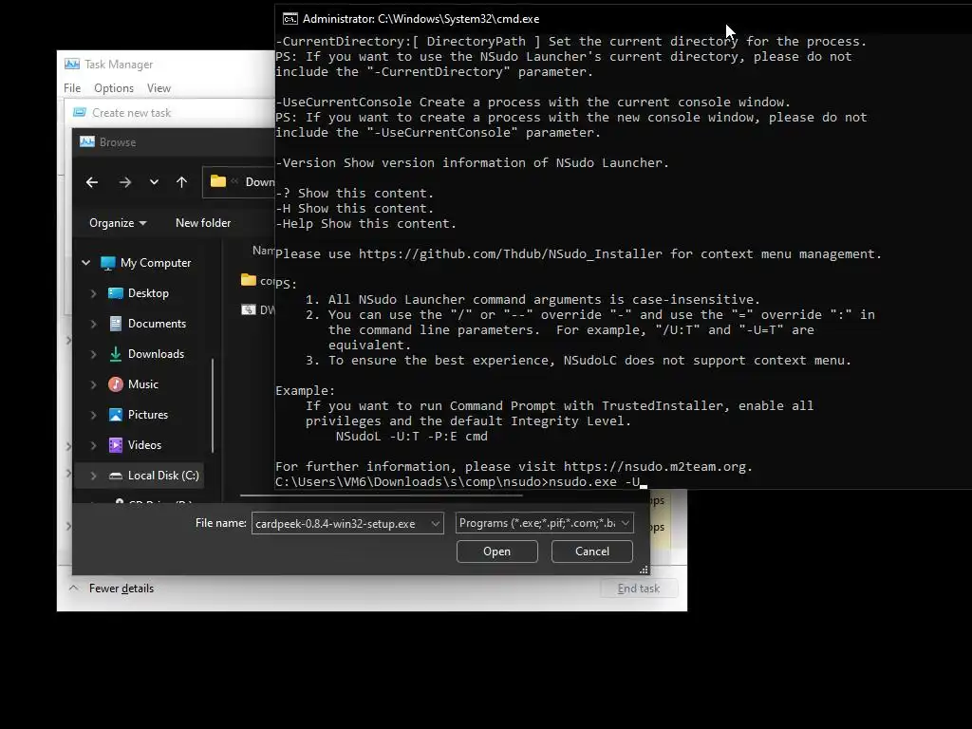The height and width of the screenshot is (729, 972).
Task: Click file list horizontal scrollbar
Action: click(382, 495)
